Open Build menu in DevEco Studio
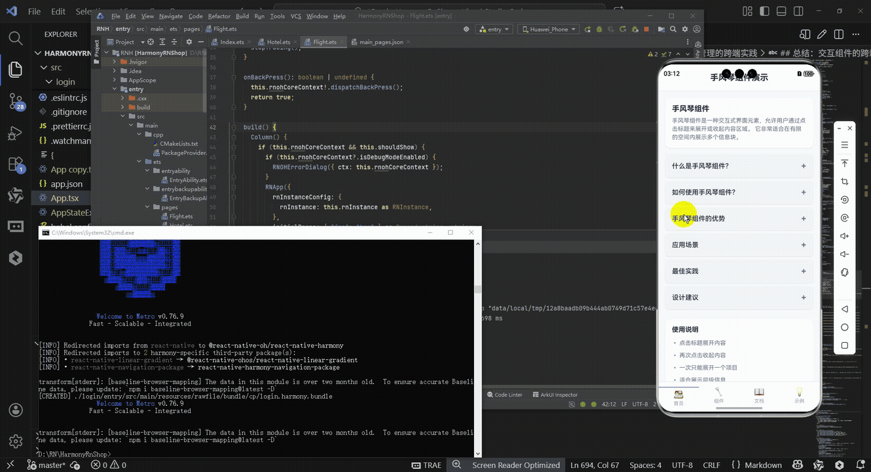871x472 pixels. (x=242, y=16)
